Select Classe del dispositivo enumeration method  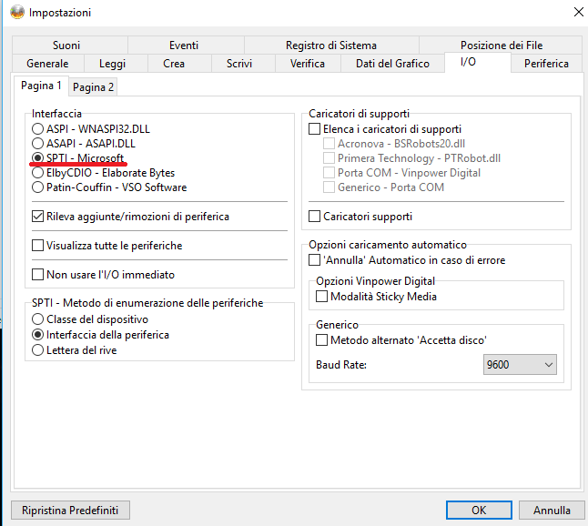90,319
